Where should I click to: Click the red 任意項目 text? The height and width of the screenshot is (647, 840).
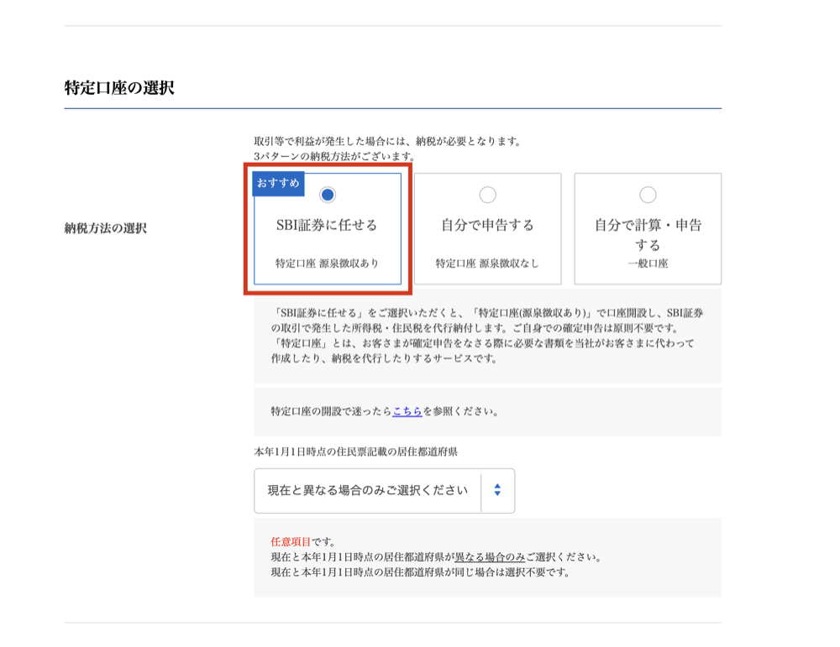click(291, 541)
